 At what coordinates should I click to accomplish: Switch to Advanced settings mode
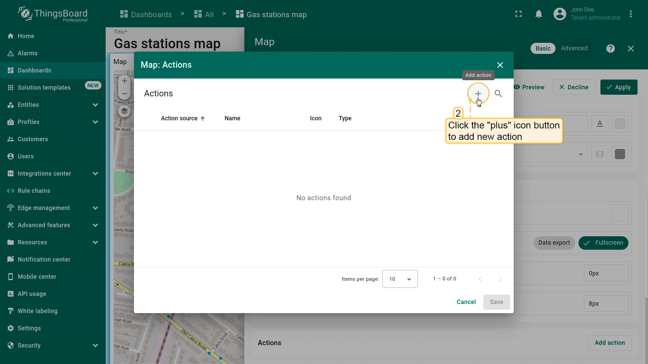click(x=574, y=48)
